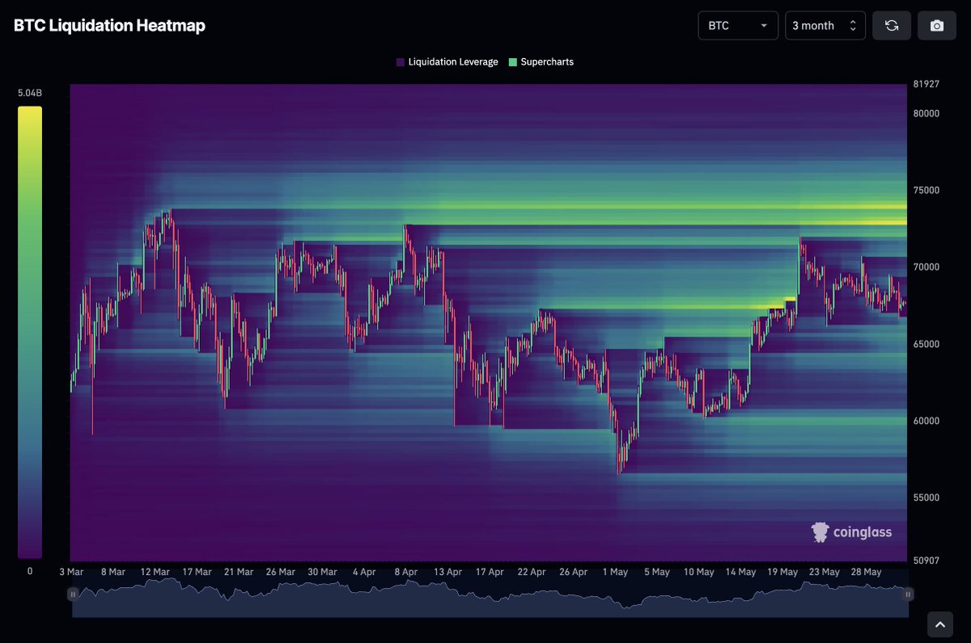Grab the right handle of range slider
This screenshot has width=971, height=643.
[x=908, y=594]
